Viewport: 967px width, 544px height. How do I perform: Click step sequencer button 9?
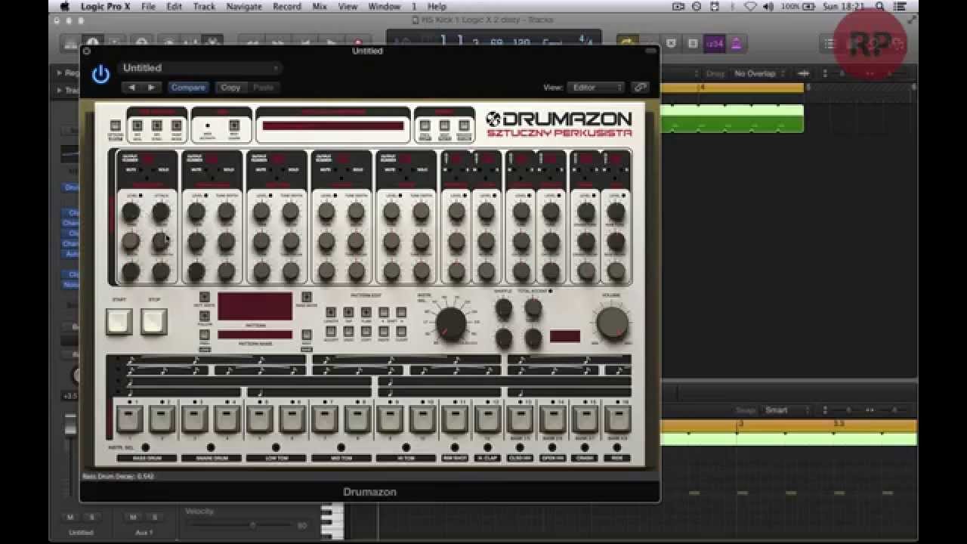[x=390, y=418]
